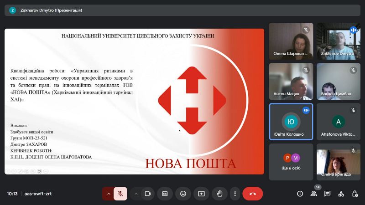Screen dimensions: 365x205
Task: Click the university heading text on slide
Action: [138, 36]
